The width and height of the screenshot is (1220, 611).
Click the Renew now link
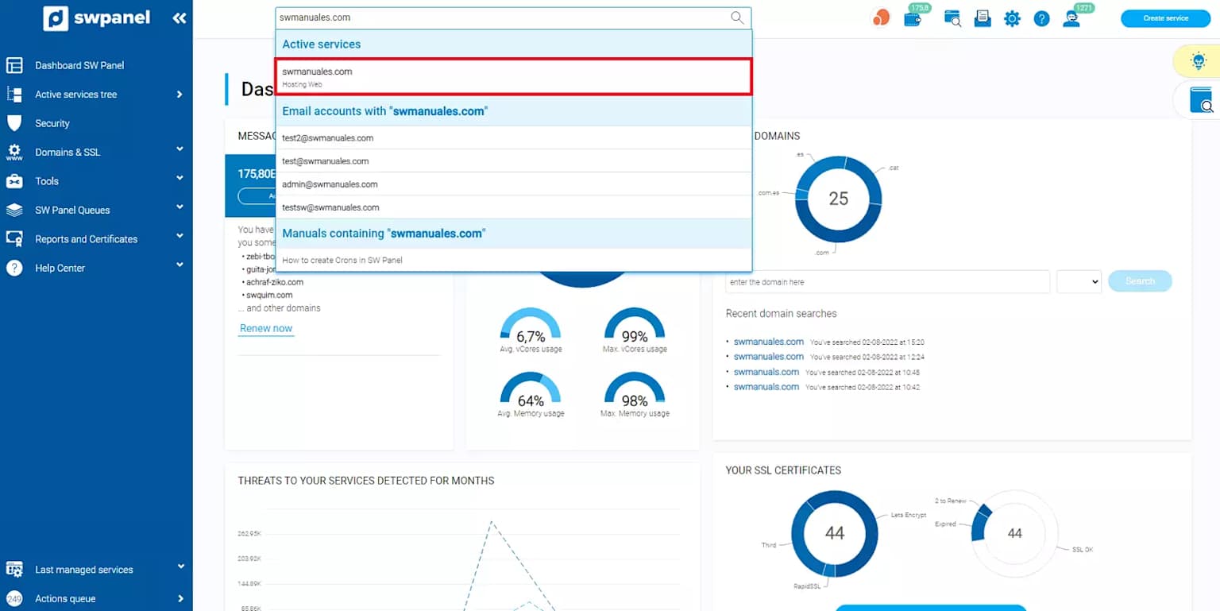click(x=266, y=328)
